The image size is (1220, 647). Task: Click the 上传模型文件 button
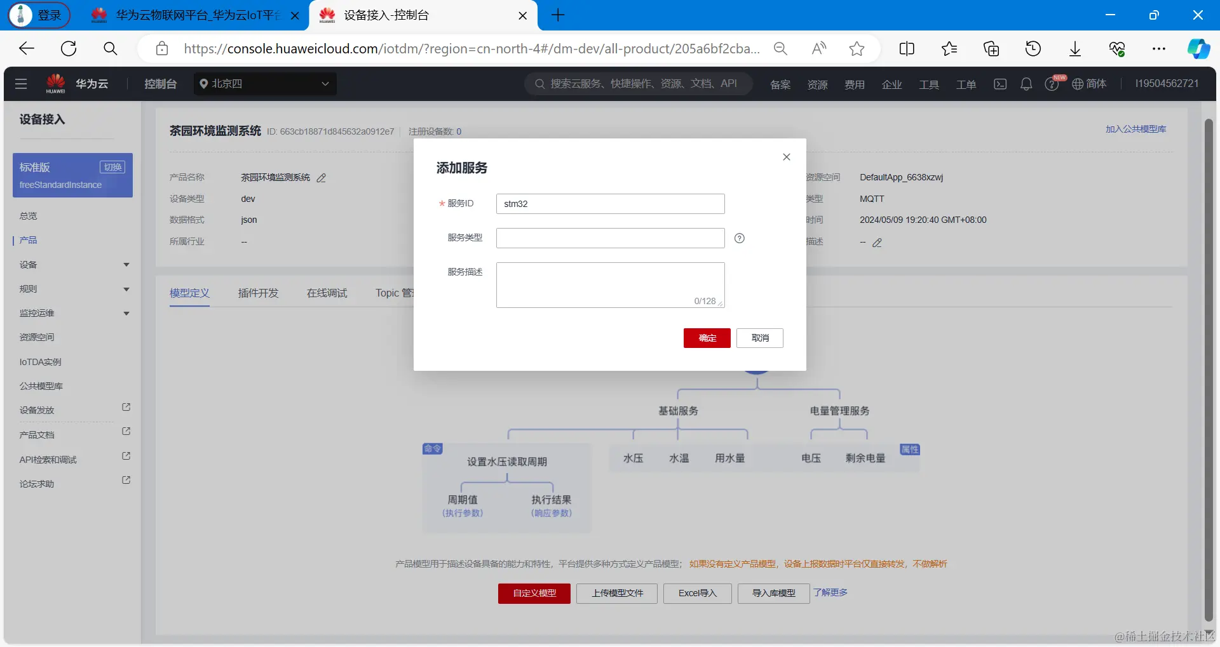point(617,593)
